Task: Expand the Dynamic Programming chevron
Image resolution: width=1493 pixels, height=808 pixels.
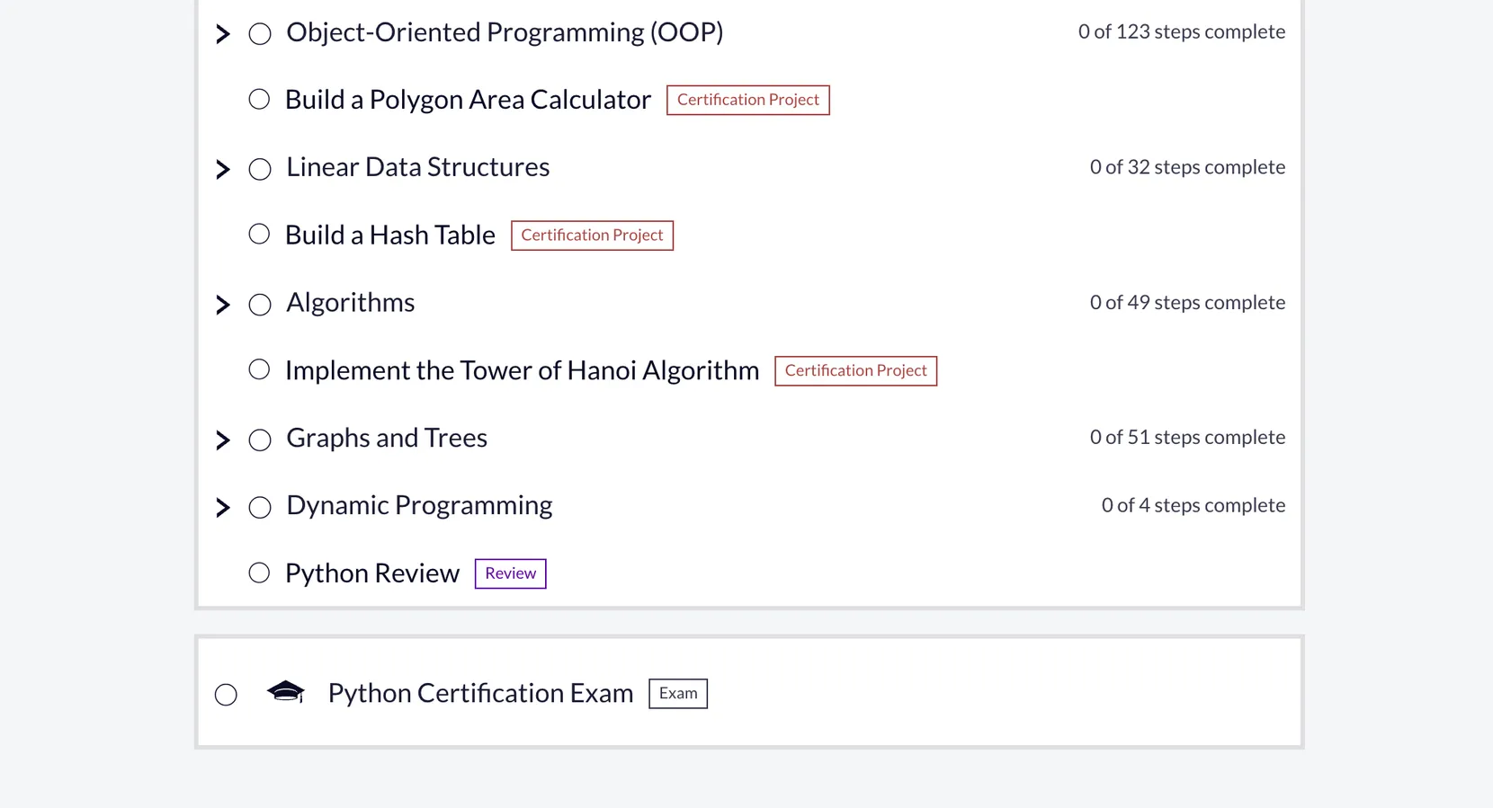Action: tap(223, 508)
